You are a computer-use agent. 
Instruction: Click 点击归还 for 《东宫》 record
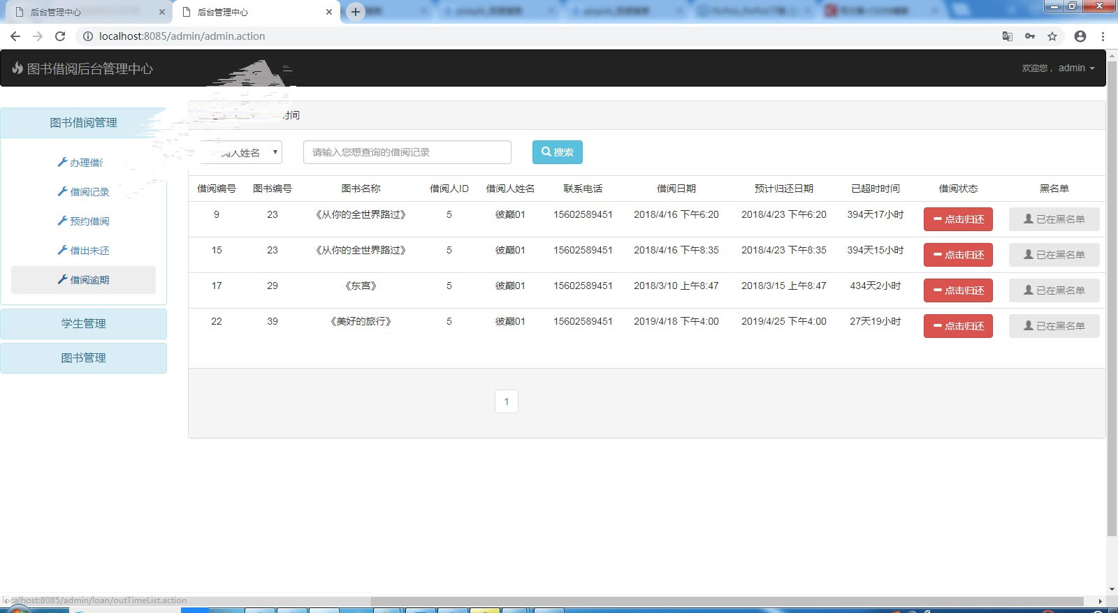958,290
